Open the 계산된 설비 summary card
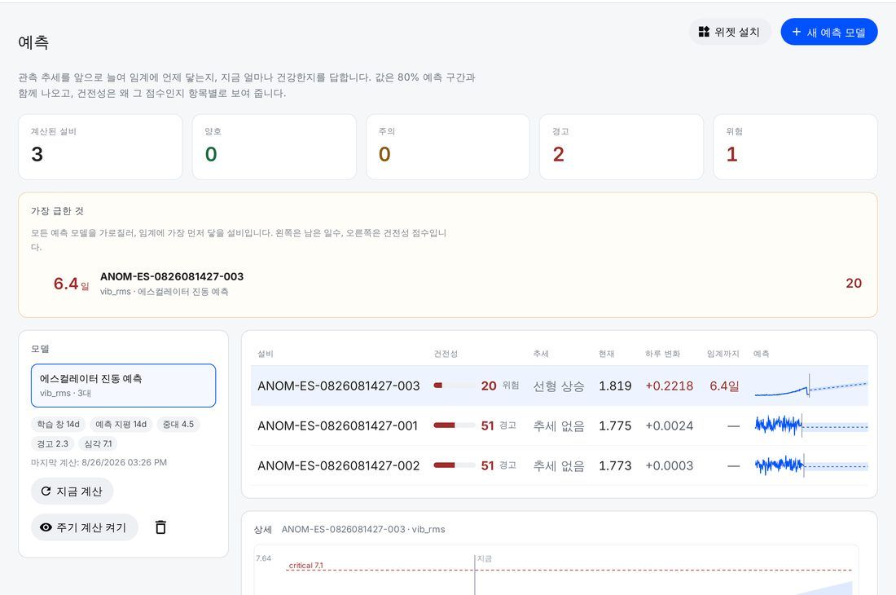This screenshot has width=896, height=595. 100,147
